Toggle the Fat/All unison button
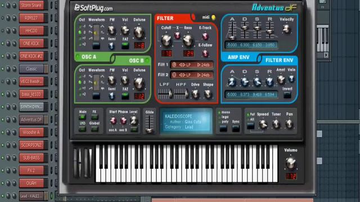This screenshot has height=202, width=360. tap(250, 126)
